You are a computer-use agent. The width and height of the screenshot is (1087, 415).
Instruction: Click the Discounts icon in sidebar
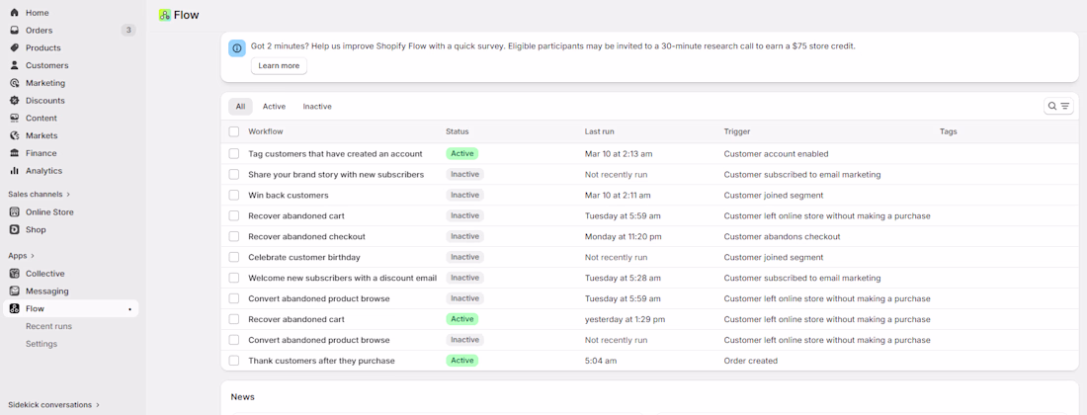pyautogui.click(x=14, y=101)
